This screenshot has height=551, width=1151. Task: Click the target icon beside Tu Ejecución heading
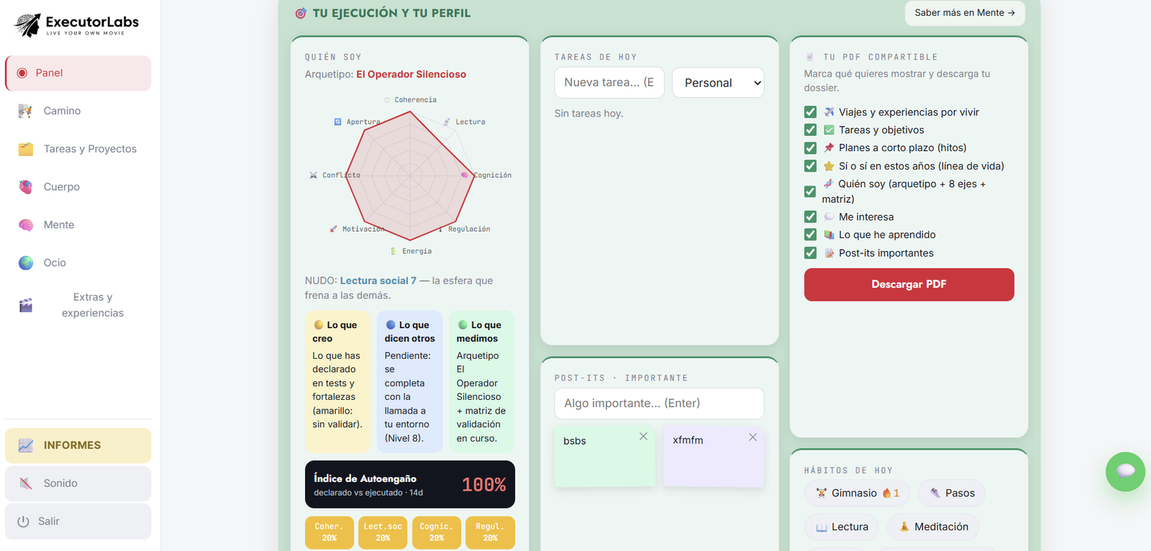click(301, 13)
